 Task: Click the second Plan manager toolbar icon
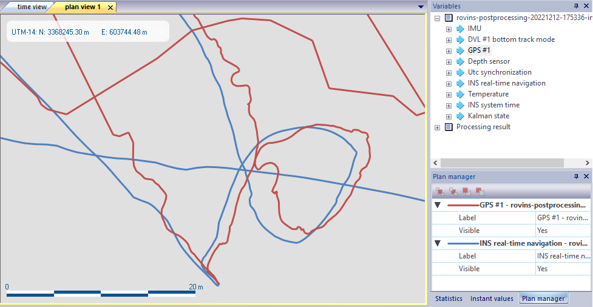453,191
